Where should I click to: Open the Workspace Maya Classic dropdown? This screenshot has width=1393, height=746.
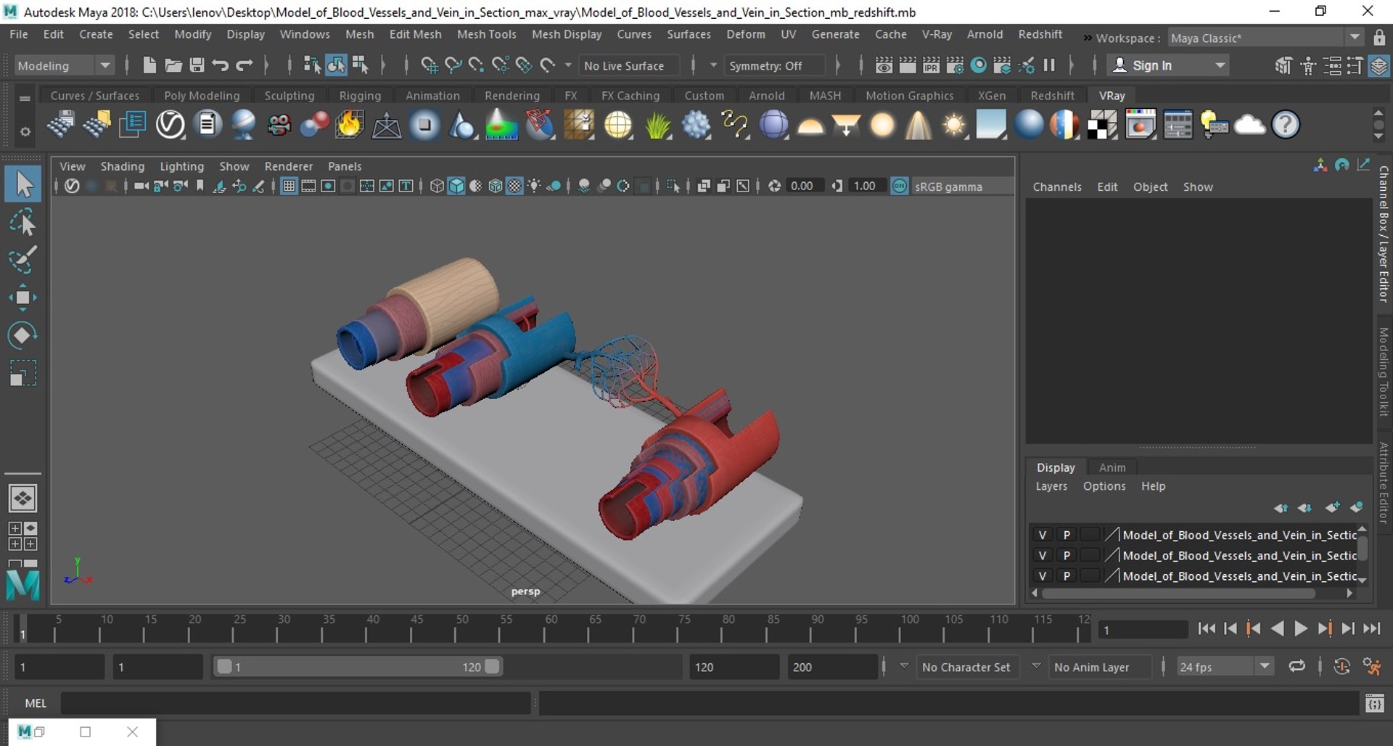point(1265,38)
